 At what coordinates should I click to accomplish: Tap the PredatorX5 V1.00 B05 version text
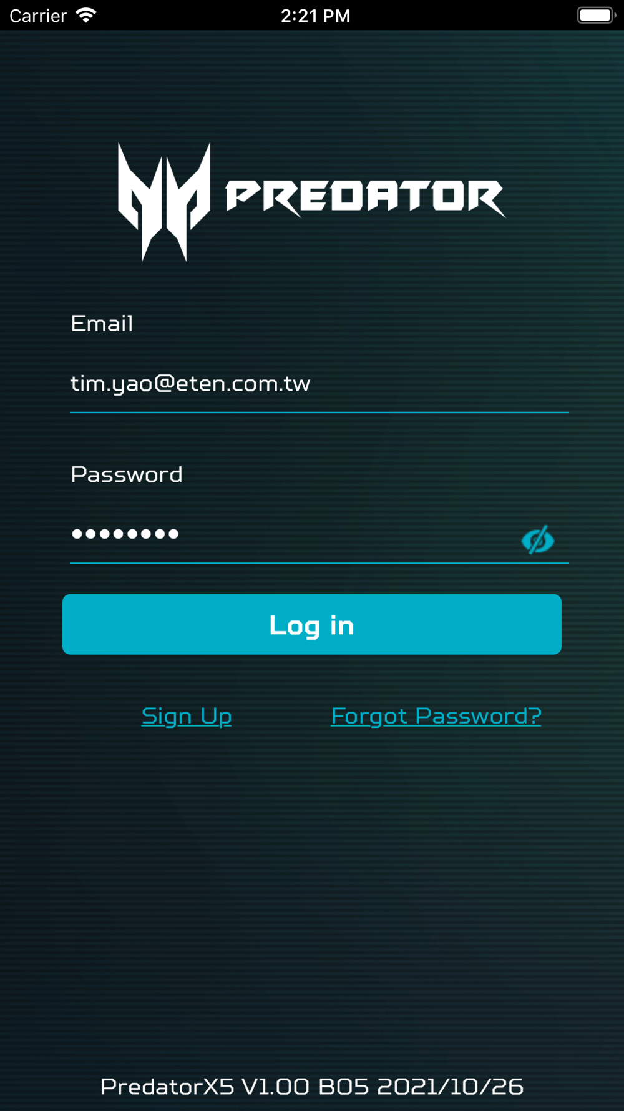(312, 1087)
